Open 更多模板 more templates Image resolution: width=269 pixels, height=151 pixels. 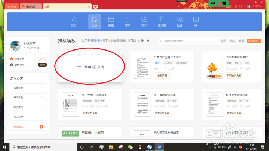coord(29,127)
